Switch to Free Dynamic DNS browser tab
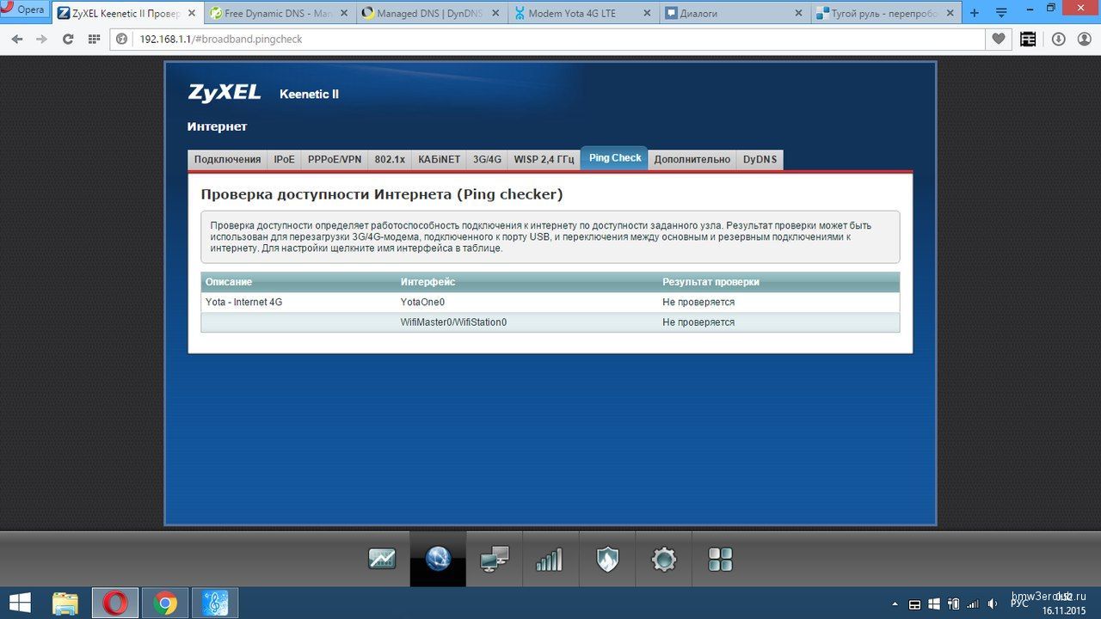This screenshot has height=619, width=1101. (280, 14)
